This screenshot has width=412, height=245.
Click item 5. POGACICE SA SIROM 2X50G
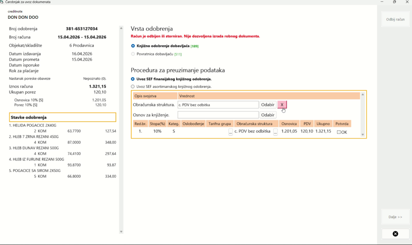coord(35,170)
